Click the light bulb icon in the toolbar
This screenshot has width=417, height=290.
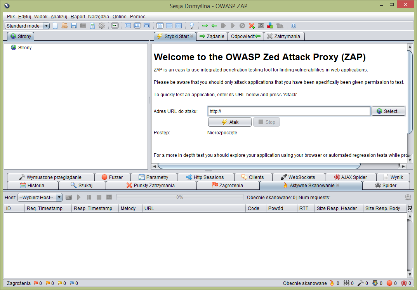[191, 26]
